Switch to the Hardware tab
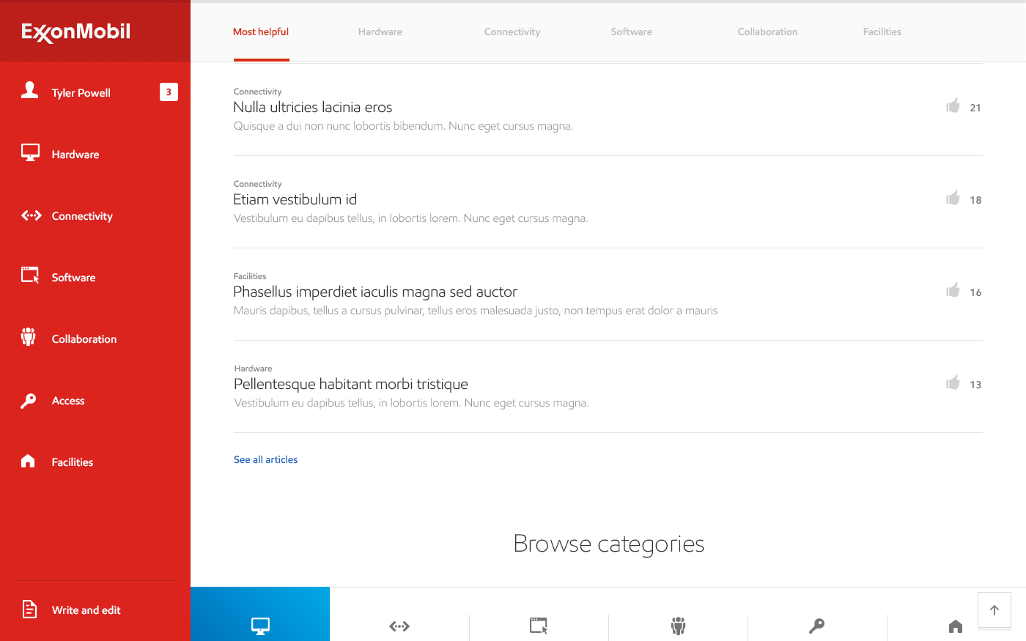Viewport: 1026px width, 641px height. click(380, 32)
